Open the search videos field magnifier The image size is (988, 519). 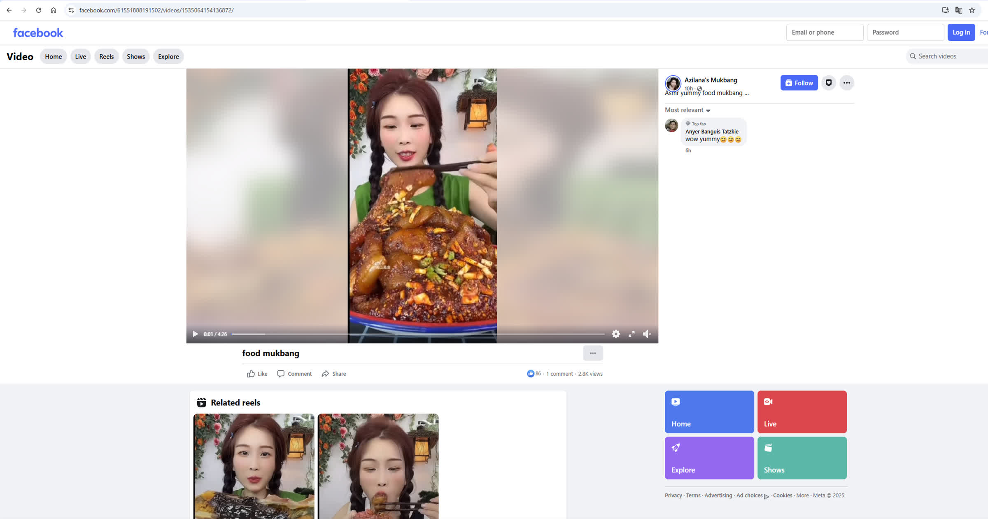pyautogui.click(x=913, y=56)
